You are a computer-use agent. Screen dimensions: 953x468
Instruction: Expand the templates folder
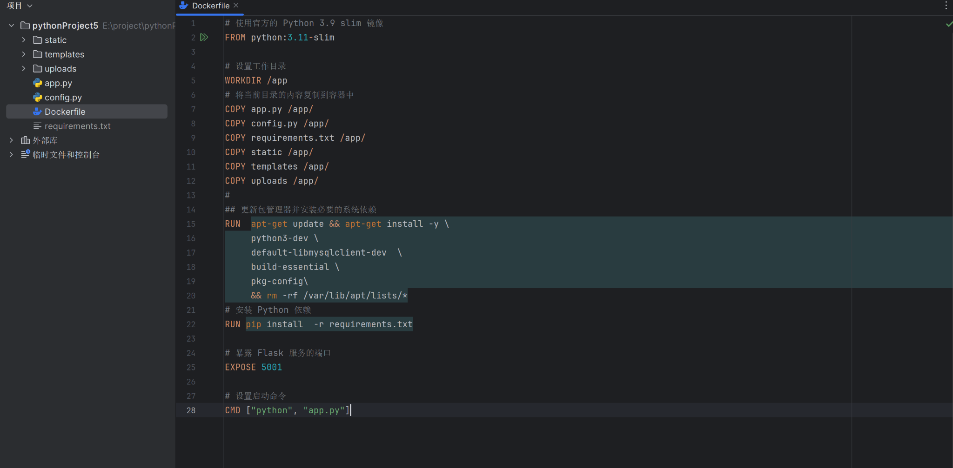pyautogui.click(x=24, y=54)
